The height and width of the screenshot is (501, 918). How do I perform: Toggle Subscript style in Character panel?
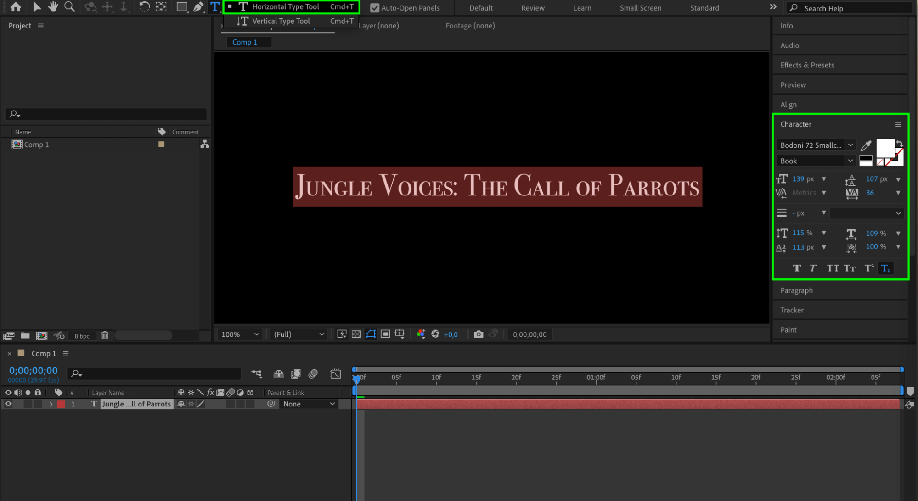pyautogui.click(x=885, y=268)
